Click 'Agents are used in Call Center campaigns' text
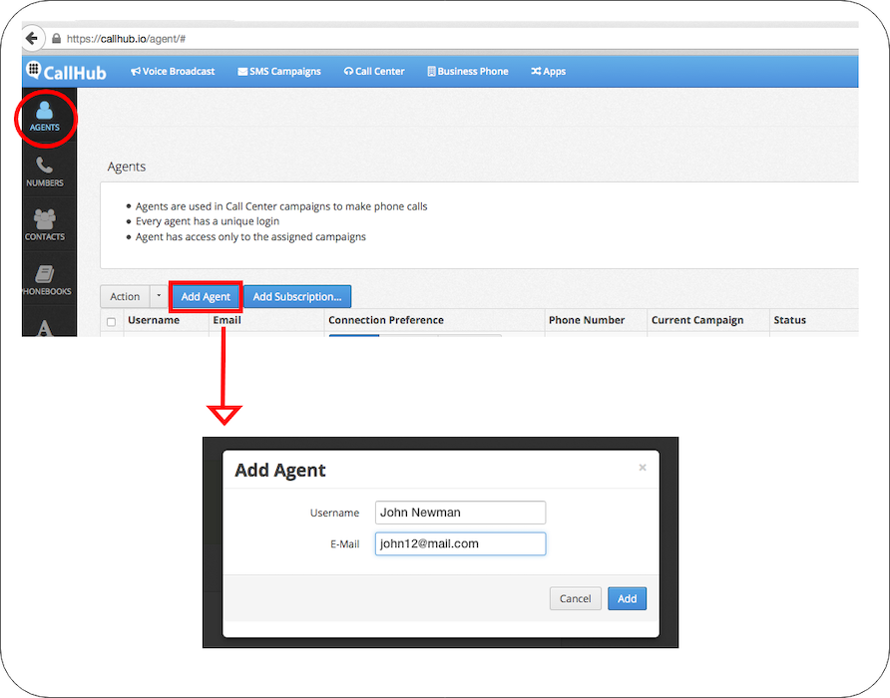890x698 pixels. pyautogui.click(x=281, y=206)
